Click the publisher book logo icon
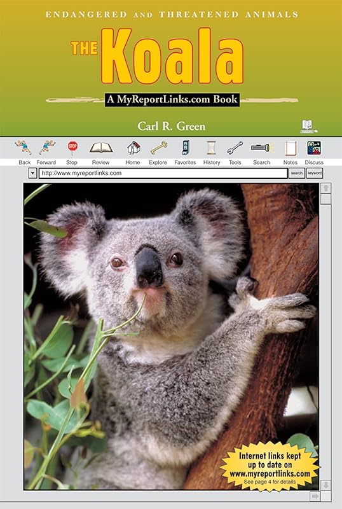342x509 pixels. [308, 127]
